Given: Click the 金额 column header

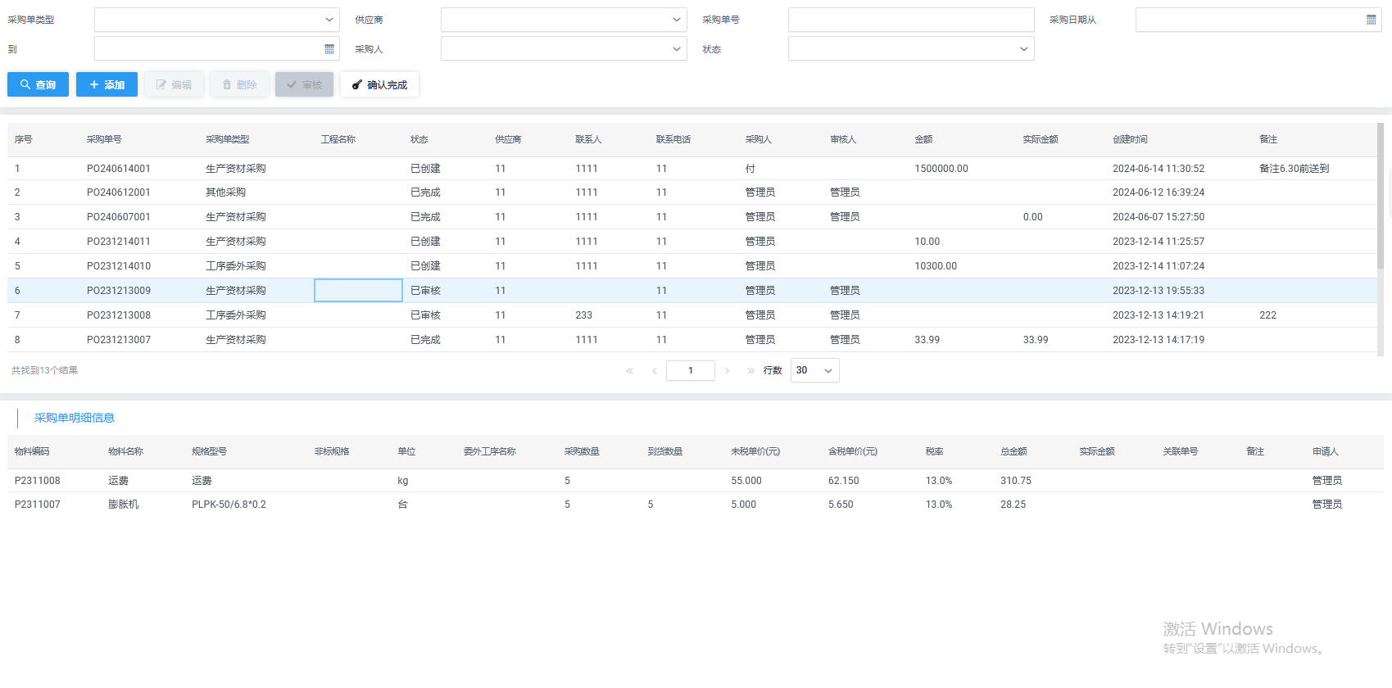Looking at the screenshot, I should click(x=923, y=139).
